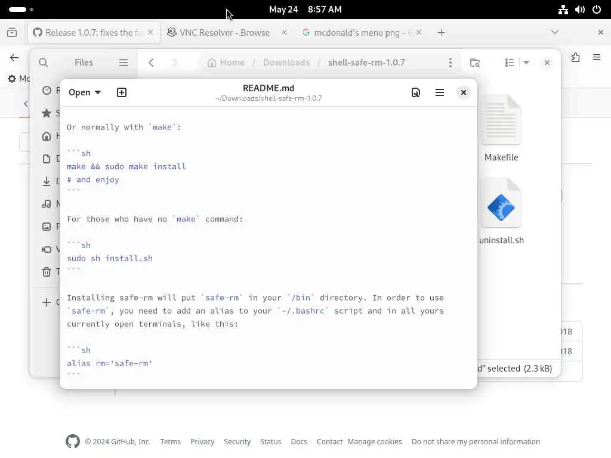Open Pictures in Files sidebar
Screen dimensions: 611x458
[x=47, y=226]
